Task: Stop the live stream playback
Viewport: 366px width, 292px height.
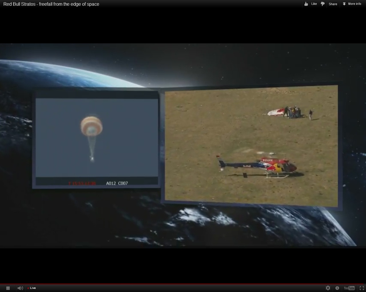Action: click(8, 288)
